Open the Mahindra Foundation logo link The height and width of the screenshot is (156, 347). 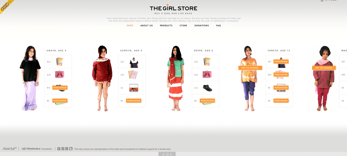click(37, 149)
